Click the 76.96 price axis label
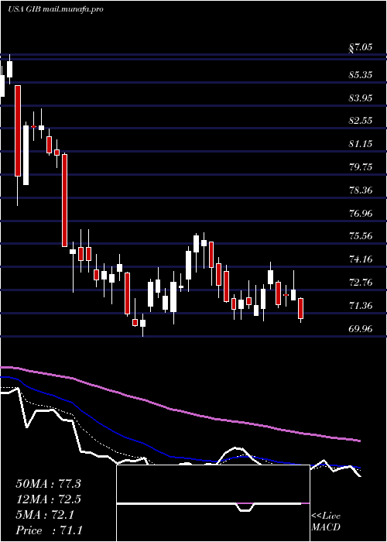Viewport: 387px width, 542px height. coord(361,213)
